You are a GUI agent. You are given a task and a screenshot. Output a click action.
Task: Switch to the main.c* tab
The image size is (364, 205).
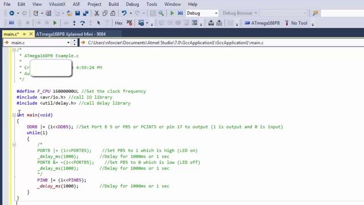coord(11,34)
